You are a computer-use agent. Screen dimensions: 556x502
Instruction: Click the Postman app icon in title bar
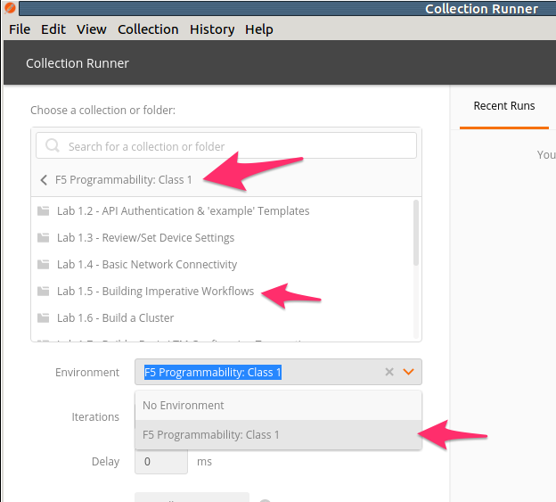click(x=10, y=7)
